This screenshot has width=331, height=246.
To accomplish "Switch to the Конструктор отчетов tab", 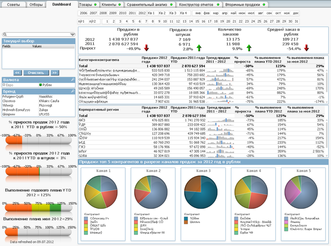I will click(x=197, y=5).
